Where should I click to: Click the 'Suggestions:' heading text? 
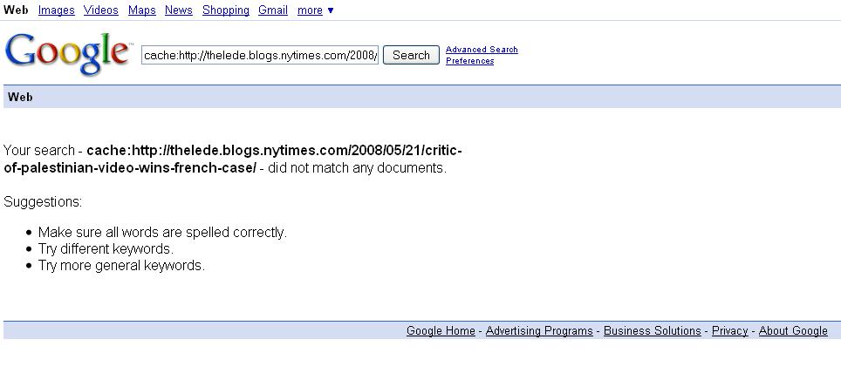(43, 202)
